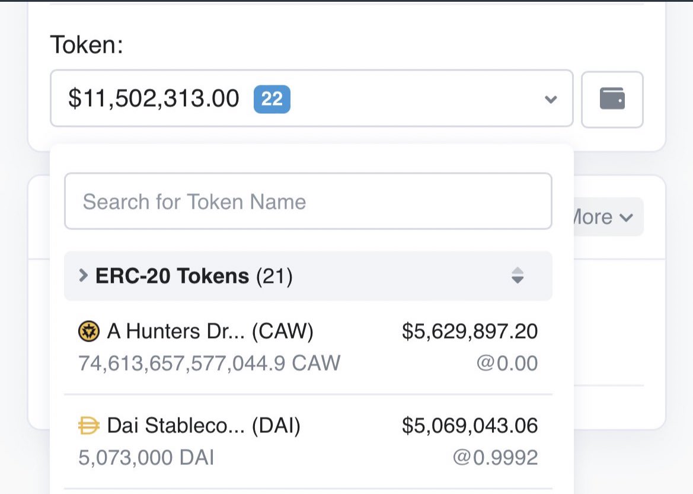The width and height of the screenshot is (693, 494).
Task: Click the DAI token logo icon
Action: point(88,426)
